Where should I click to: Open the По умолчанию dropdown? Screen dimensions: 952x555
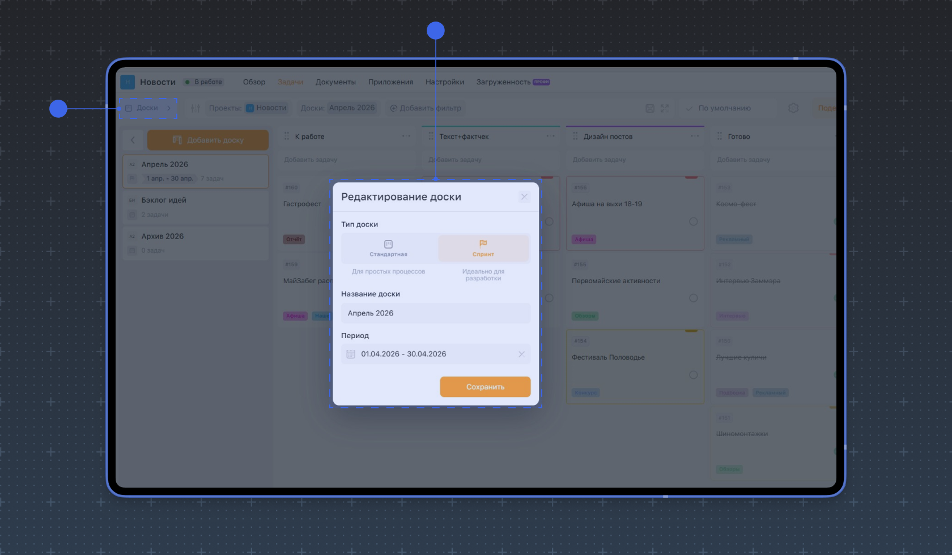pyautogui.click(x=724, y=108)
